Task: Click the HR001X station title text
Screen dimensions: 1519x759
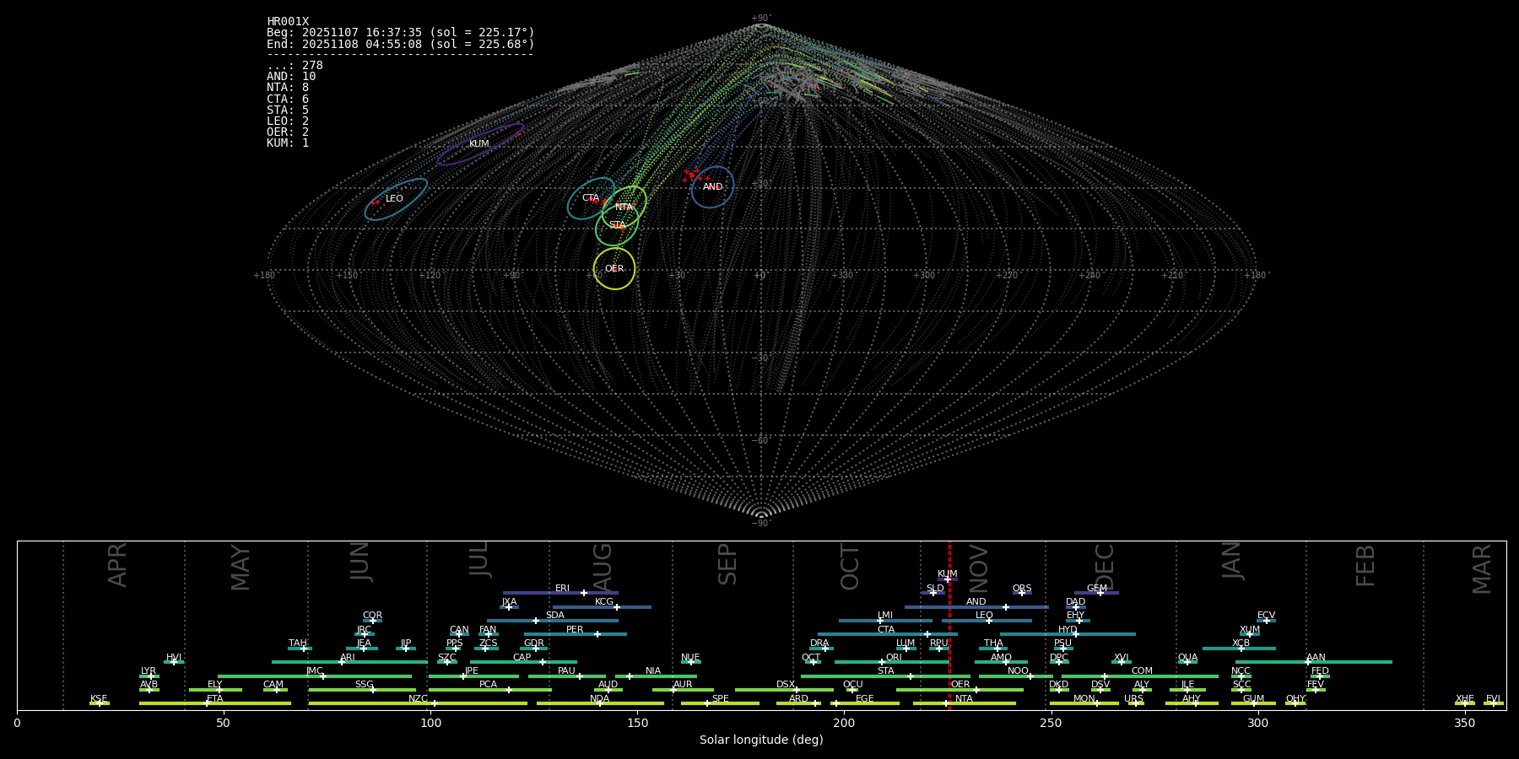Action: tap(288, 22)
